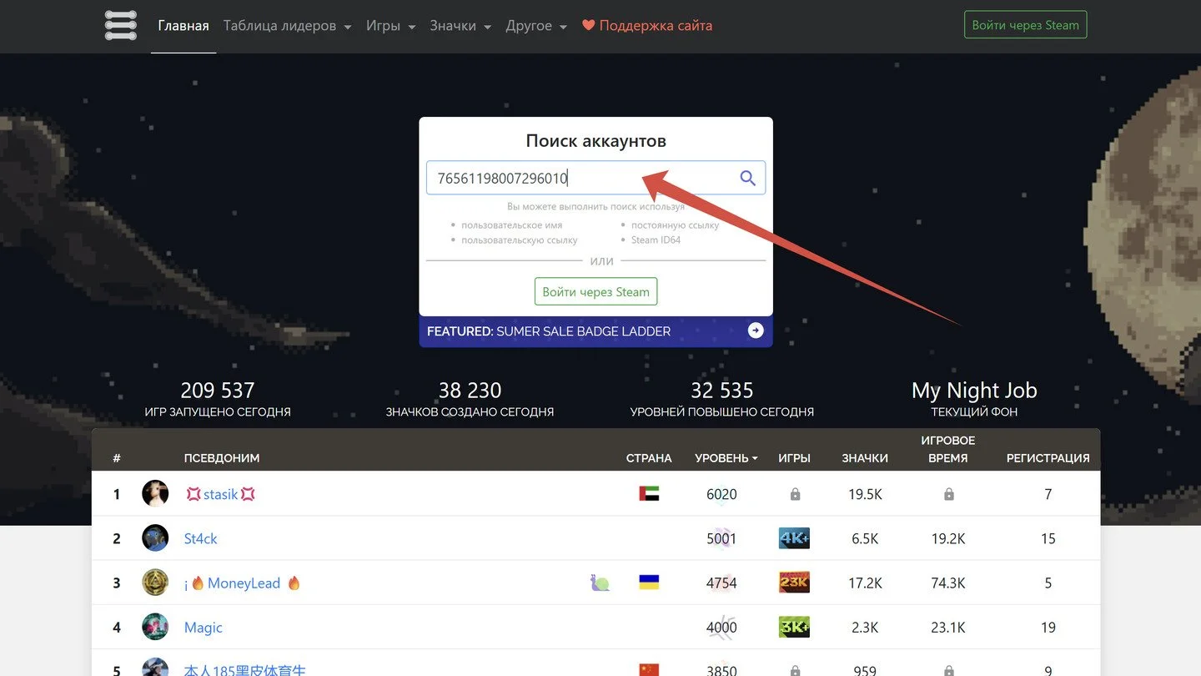The image size is (1201, 676).
Task: Click level 6020 in stasik's row
Action: 721,494
